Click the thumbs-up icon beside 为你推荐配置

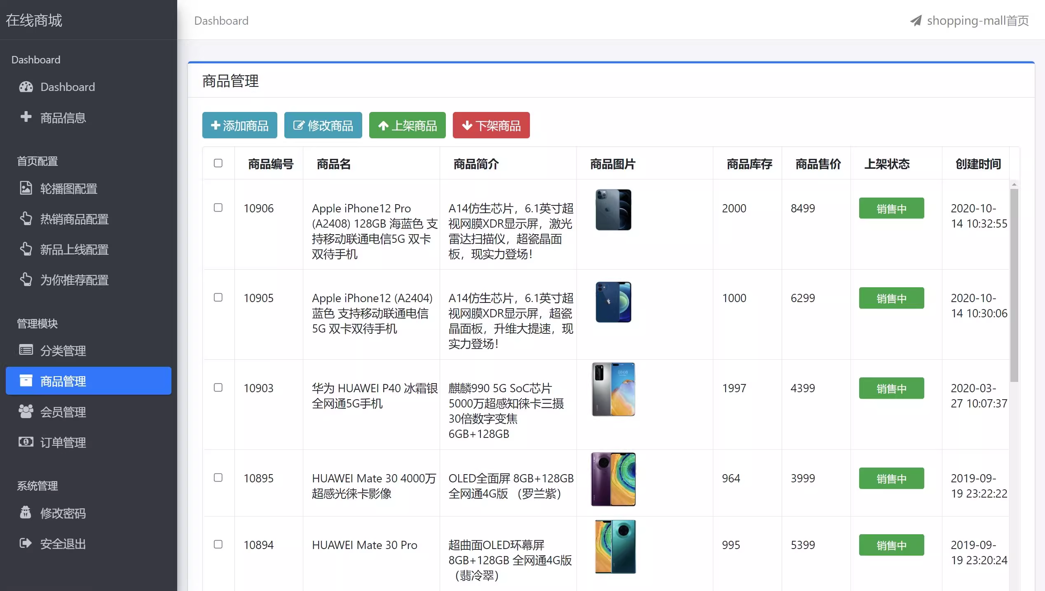click(26, 279)
